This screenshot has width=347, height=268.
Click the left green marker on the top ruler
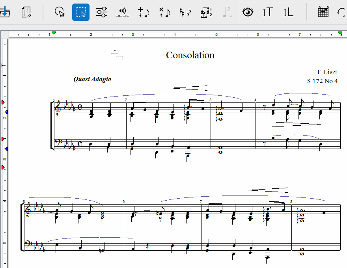(54, 33)
